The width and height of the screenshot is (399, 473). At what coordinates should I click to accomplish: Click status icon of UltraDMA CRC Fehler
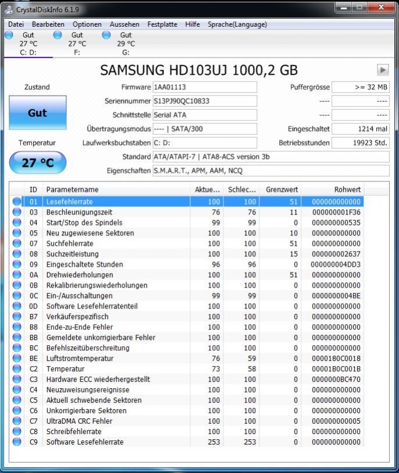tap(17, 421)
